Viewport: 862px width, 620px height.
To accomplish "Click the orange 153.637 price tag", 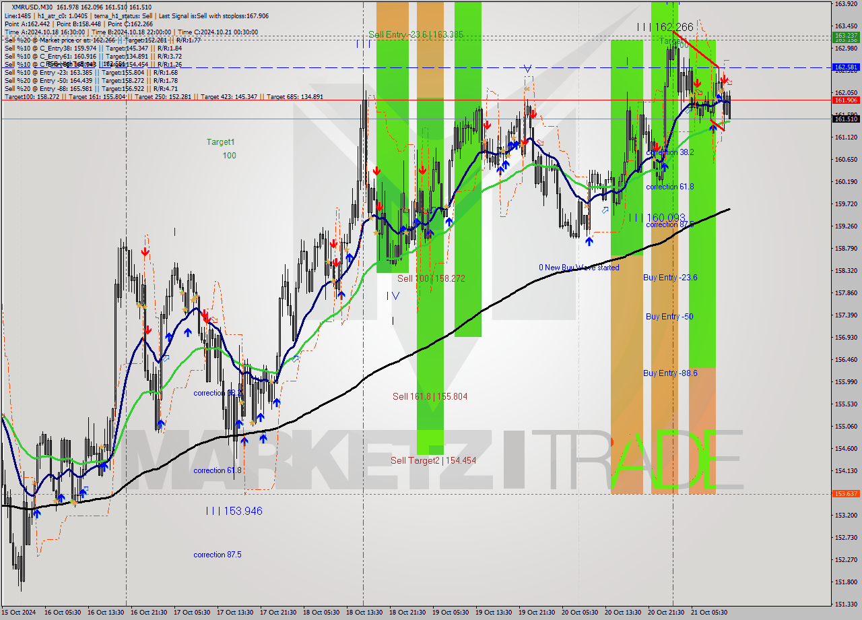I will [846, 494].
